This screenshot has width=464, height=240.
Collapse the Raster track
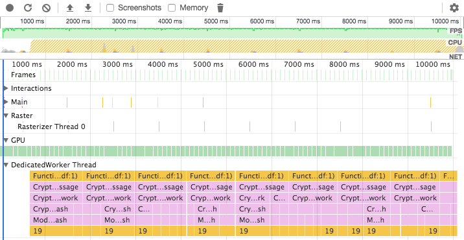pos(6,115)
